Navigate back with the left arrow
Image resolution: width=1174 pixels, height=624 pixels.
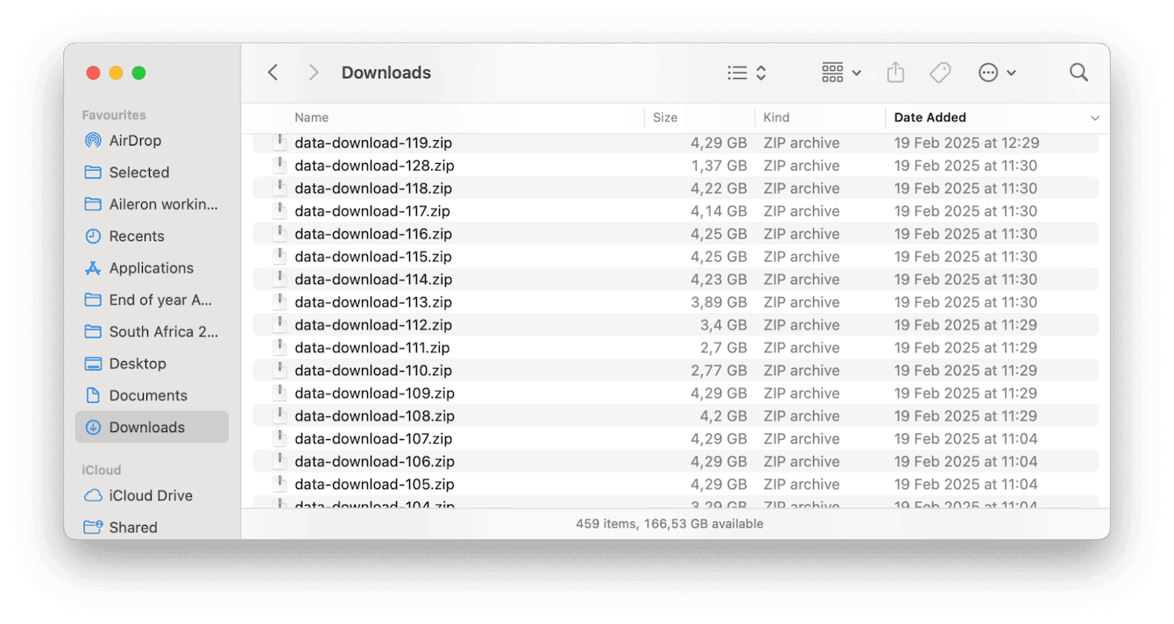tap(272, 73)
